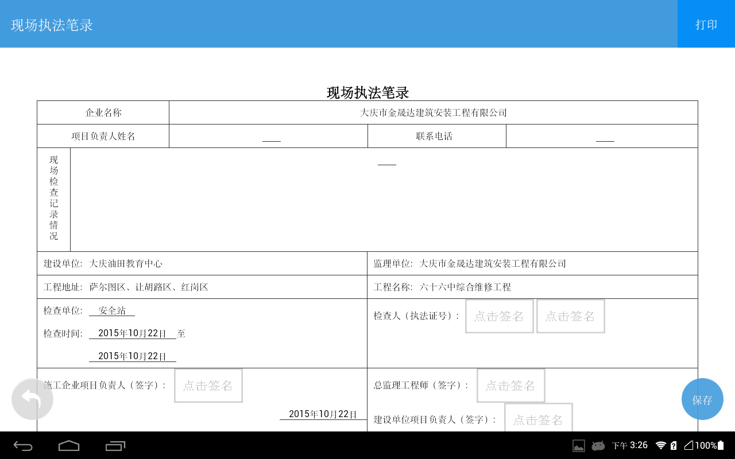Select the 检查时间 start date field
This screenshot has height=459, width=735.
132,333
